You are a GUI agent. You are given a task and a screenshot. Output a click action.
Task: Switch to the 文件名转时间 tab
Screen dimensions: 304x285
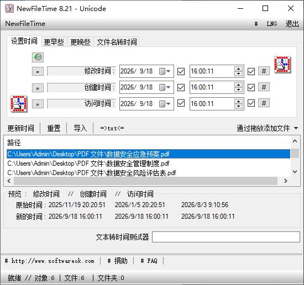[x=117, y=42]
